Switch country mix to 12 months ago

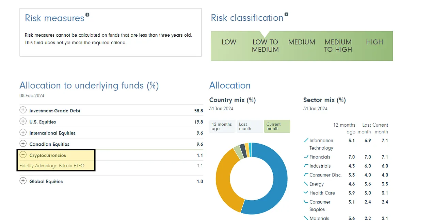click(222, 126)
